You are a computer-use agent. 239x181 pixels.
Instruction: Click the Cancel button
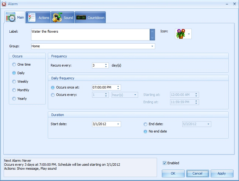(x=198, y=173)
